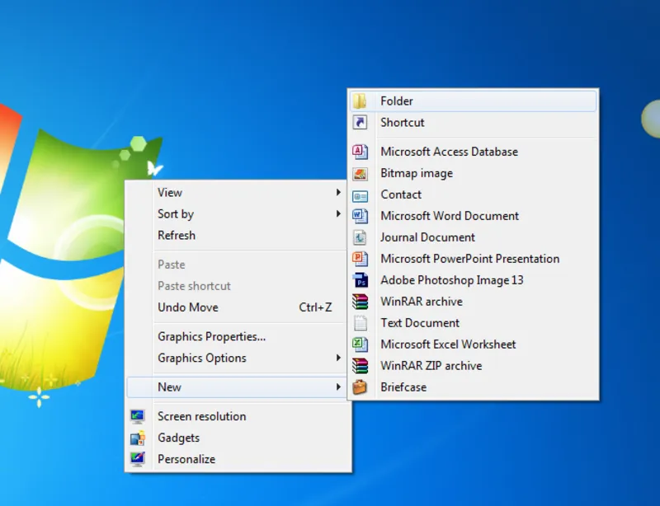Create a new Journal Document
Viewport: 660px width, 506px height.
pos(473,237)
